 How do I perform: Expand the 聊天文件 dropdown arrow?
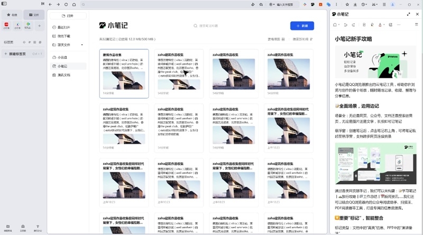coord(82,45)
